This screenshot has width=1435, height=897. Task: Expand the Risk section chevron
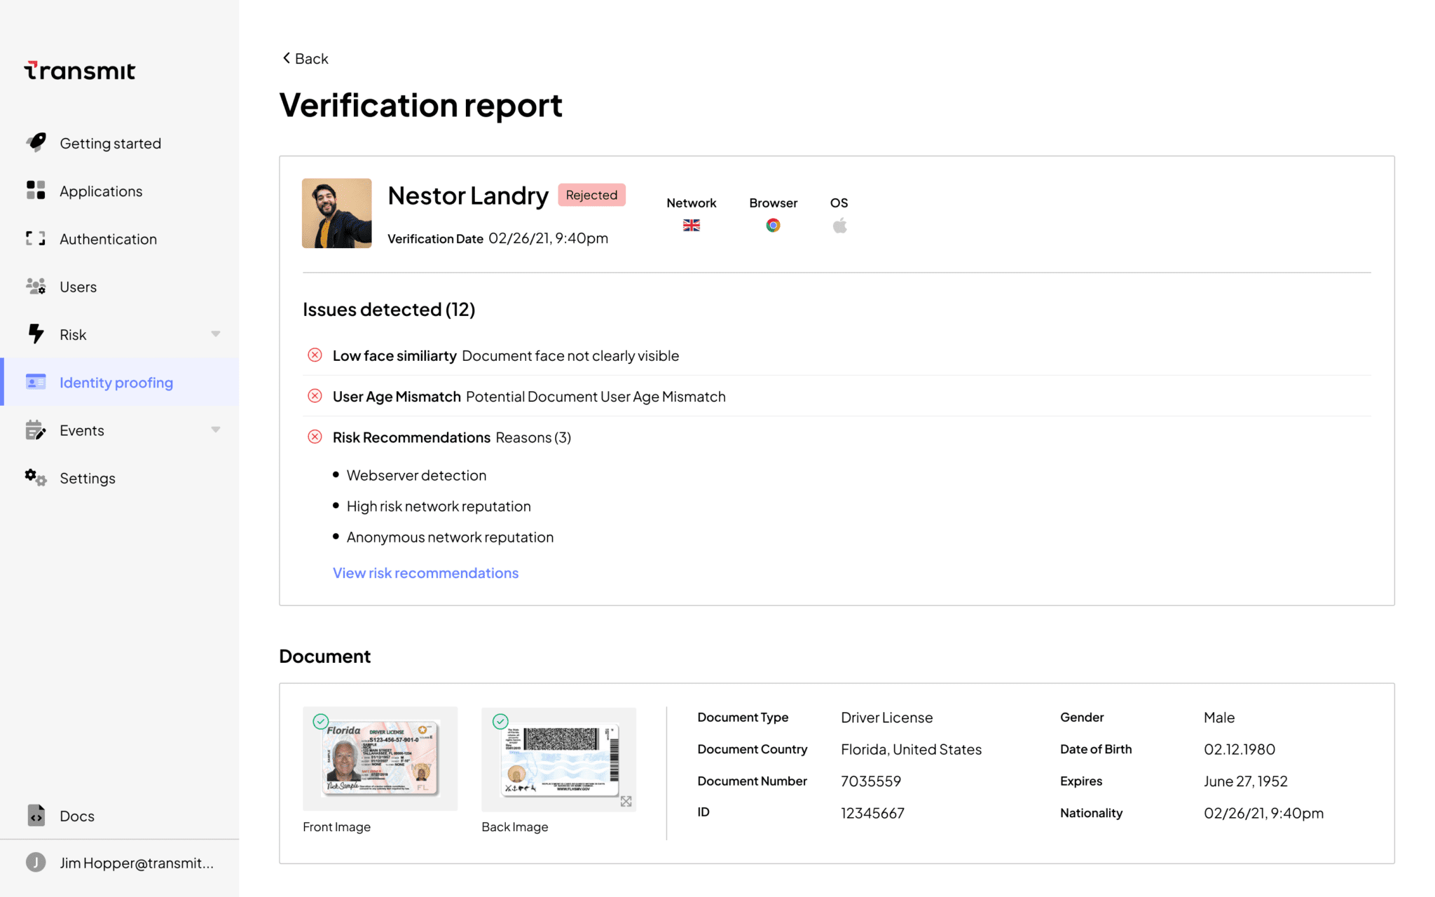pyautogui.click(x=216, y=334)
